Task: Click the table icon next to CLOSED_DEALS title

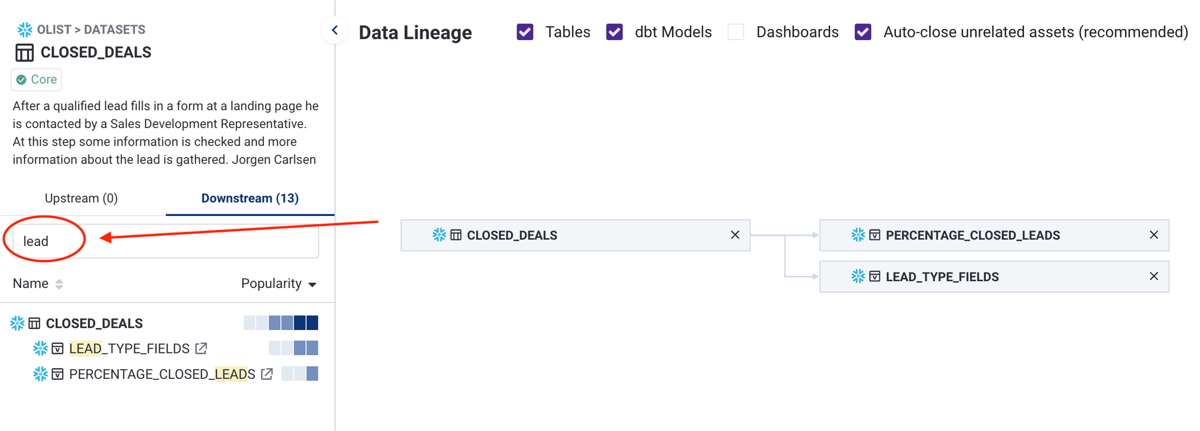Action: click(24, 53)
